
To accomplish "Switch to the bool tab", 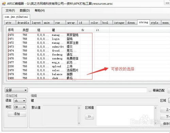I will coord(107,23).
